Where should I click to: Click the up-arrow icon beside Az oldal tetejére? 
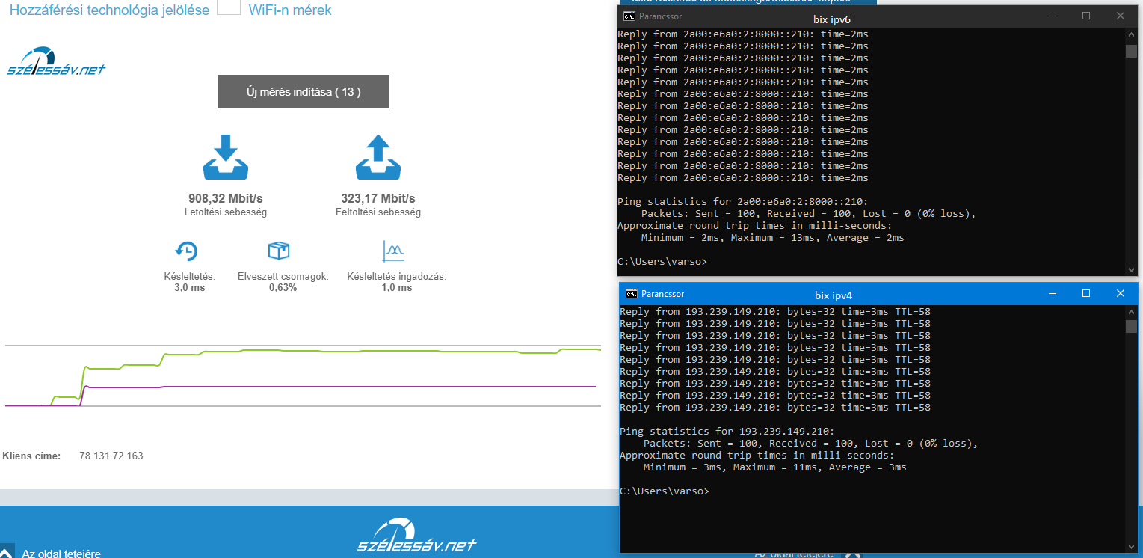coord(6,550)
